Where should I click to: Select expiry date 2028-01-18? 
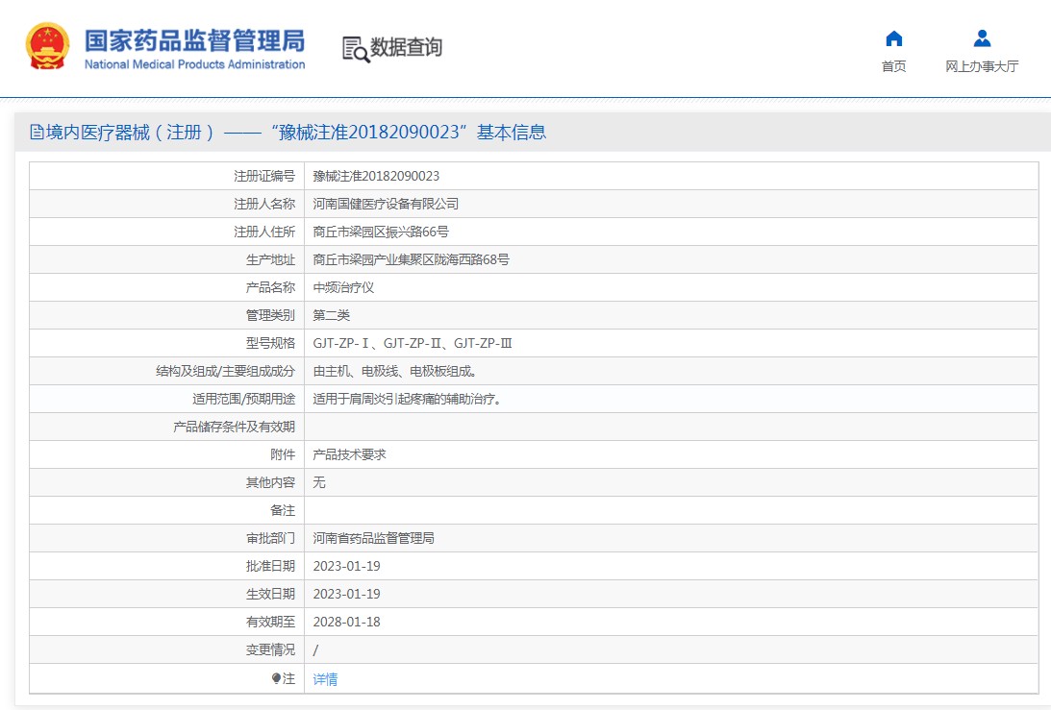coord(346,623)
